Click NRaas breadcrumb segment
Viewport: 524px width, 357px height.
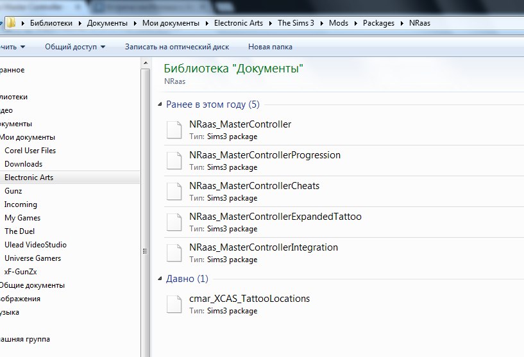coord(419,23)
